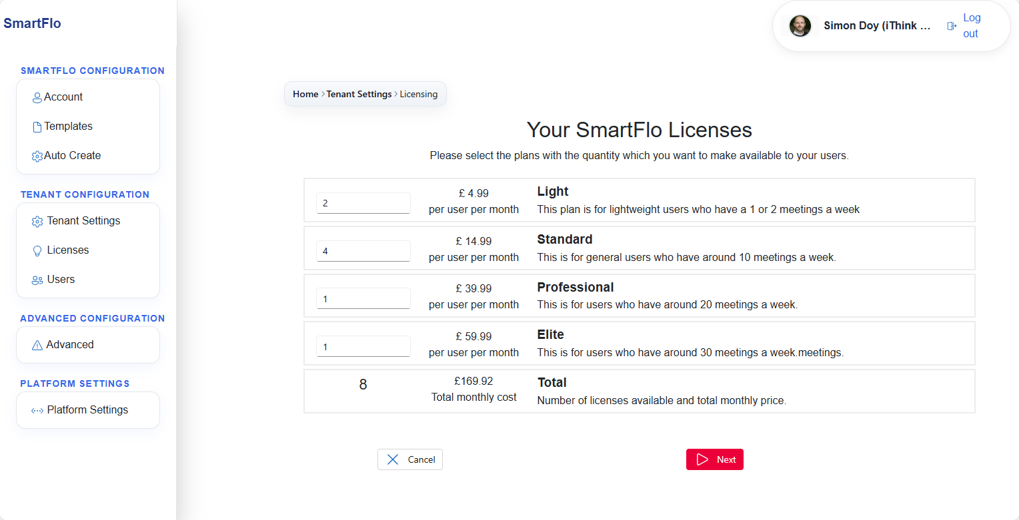This screenshot has height=520, width=1019.
Task: Click the Templates document icon
Action: [37, 127]
